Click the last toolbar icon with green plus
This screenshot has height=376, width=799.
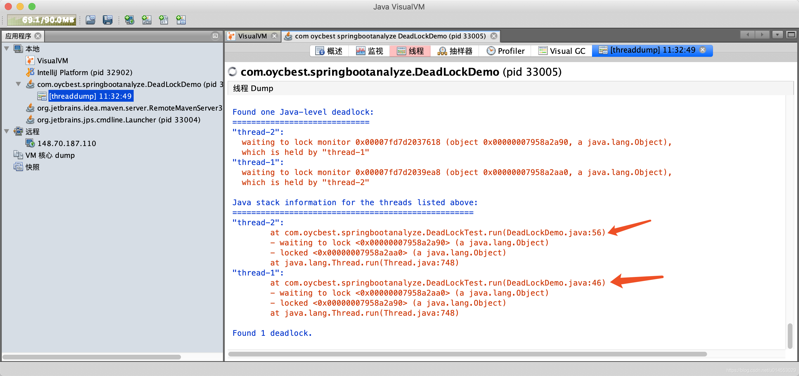click(181, 20)
